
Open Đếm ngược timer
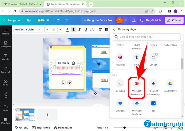tap(63, 127)
